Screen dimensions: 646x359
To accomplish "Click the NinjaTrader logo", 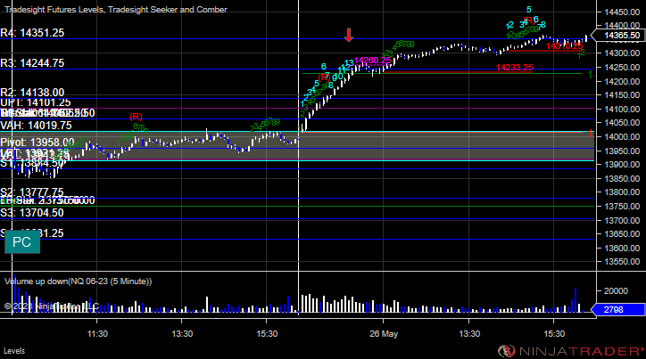I will point(571,351).
